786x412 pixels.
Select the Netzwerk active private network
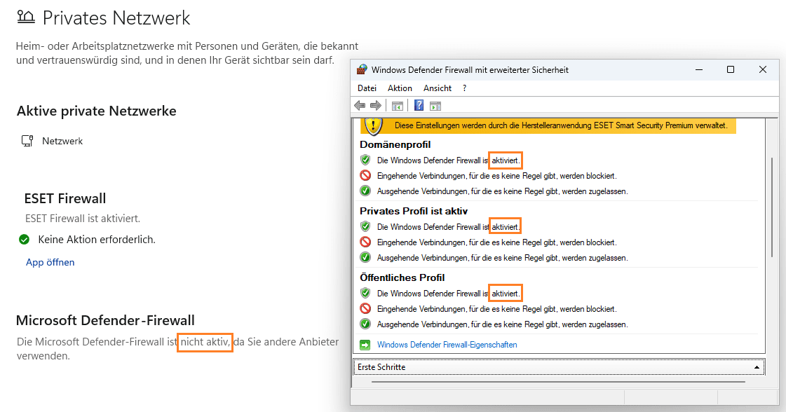pyautogui.click(x=62, y=141)
